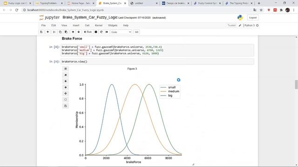Click the Jupyter logo
Image resolution: width=298 pixels, height=167 pixels.
pos(49,18)
